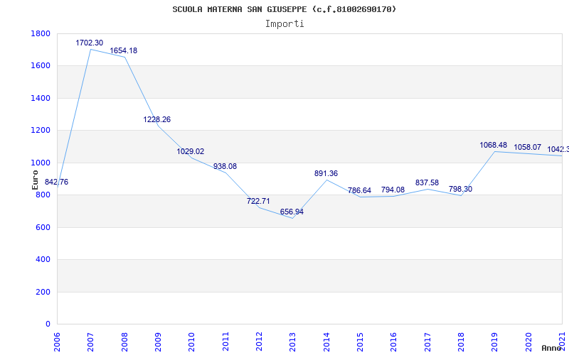Click the 1228.26 value label

point(156,119)
